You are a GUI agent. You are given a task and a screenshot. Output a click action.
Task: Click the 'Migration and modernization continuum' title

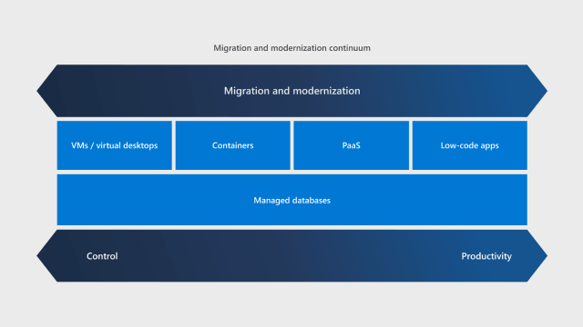291,48
